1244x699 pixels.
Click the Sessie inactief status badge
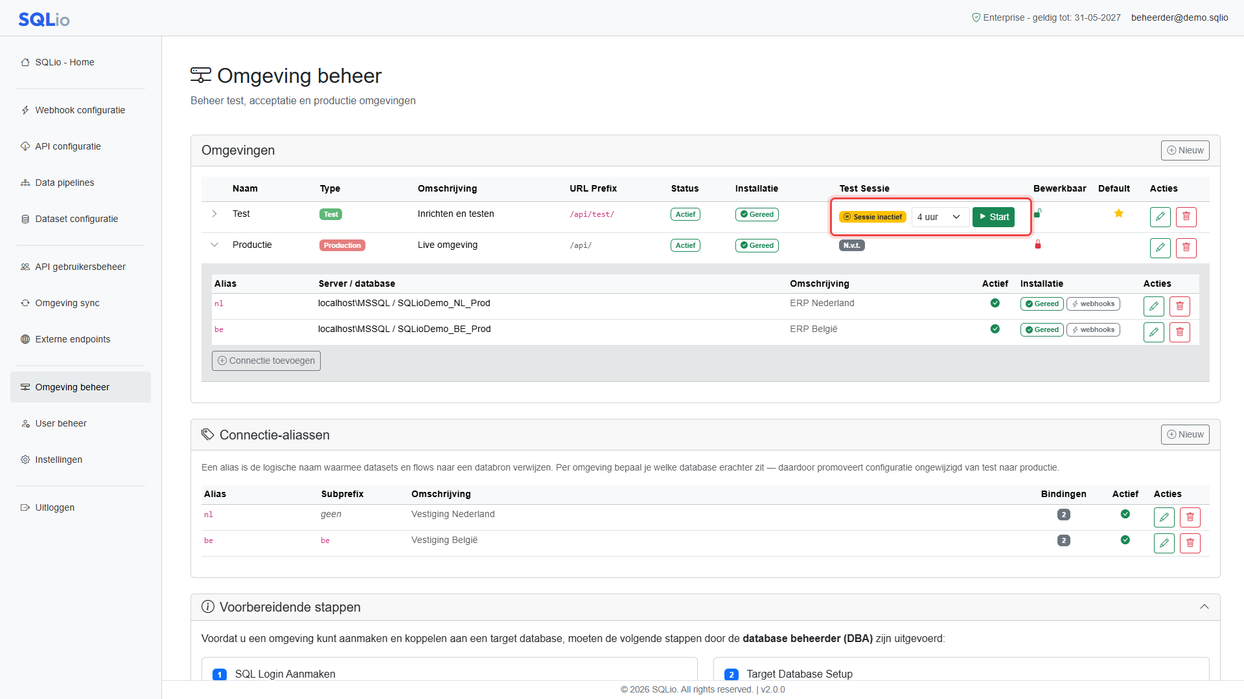(x=872, y=217)
